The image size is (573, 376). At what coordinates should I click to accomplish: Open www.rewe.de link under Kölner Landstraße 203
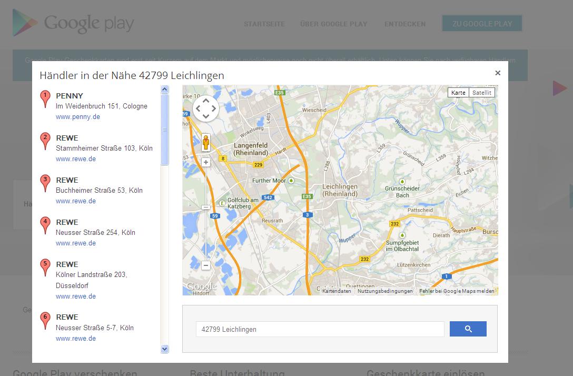(76, 296)
